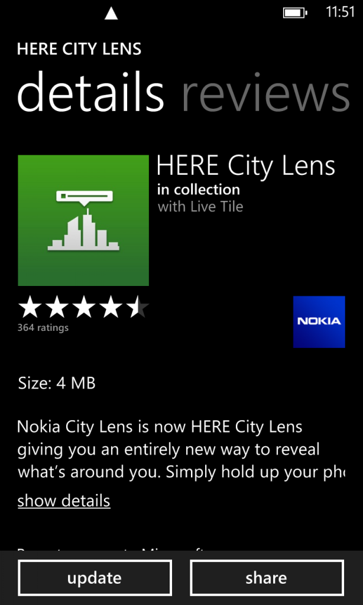Tap the HERE City Lens app title
The width and height of the screenshot is (363, 605).
click(245, 167)
